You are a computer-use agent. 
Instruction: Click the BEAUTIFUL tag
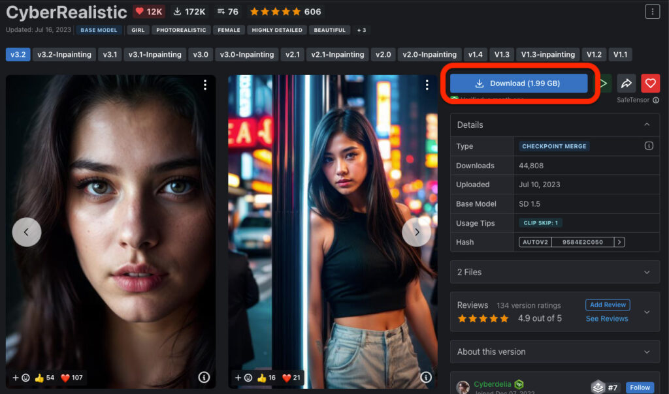click(x=329, y=30)
